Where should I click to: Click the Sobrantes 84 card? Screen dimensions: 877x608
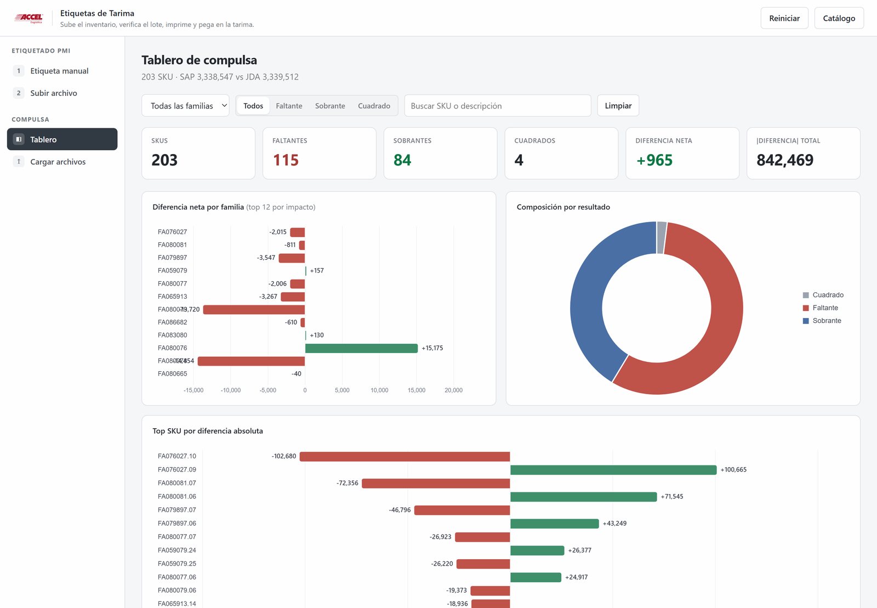[x=440, y=154]
